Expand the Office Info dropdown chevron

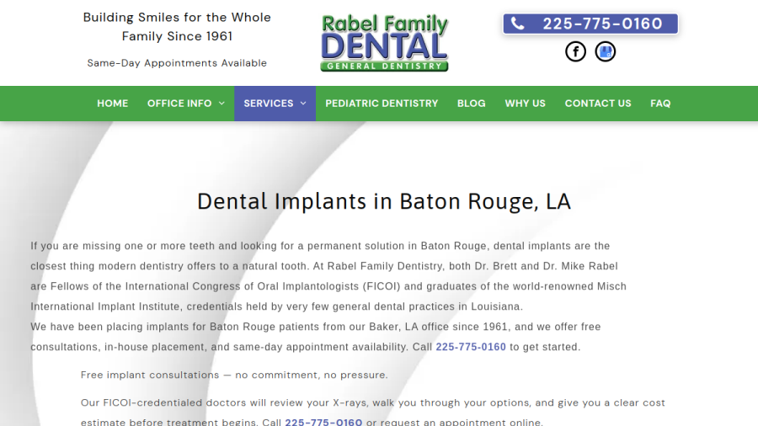point(222,104)
